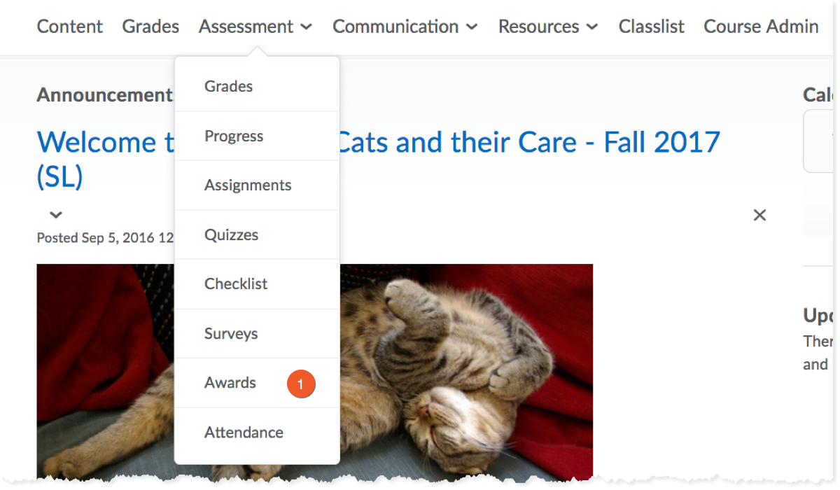Viewport: 840px width, 490px height.
Task: Expand the Resources dropdown menu
Action: coord(548,27)
